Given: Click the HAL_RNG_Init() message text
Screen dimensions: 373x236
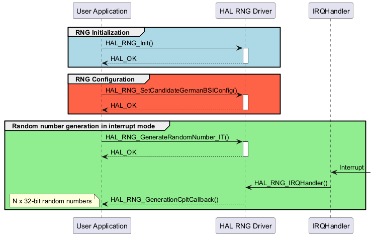Looking at the screenshot, I should pos(129,43).
